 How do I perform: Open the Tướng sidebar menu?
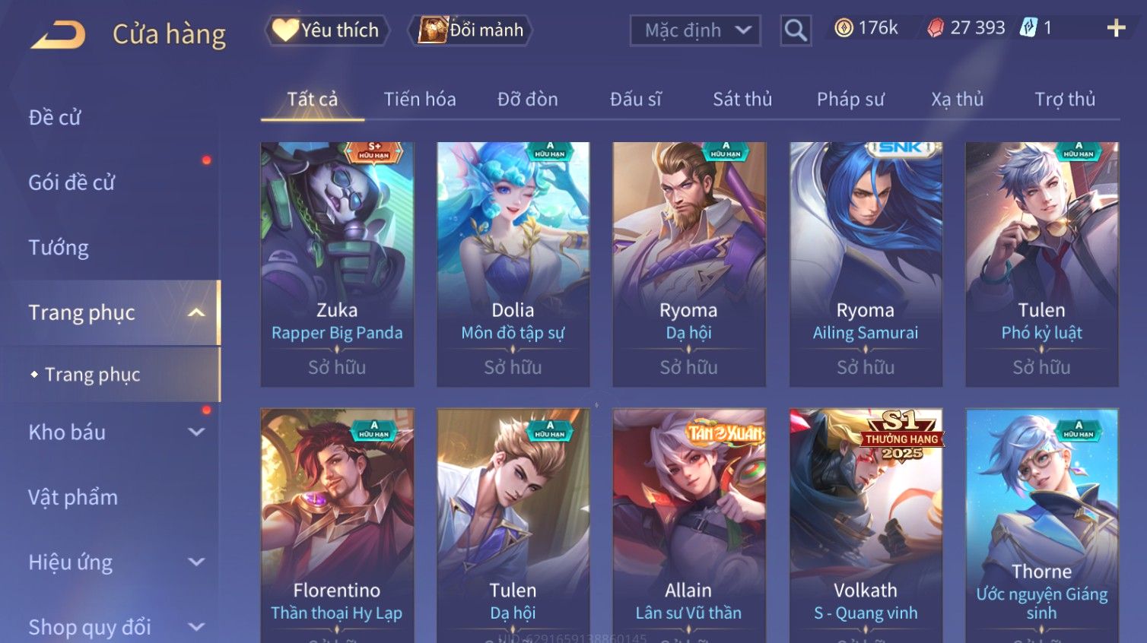click(59, 247)
